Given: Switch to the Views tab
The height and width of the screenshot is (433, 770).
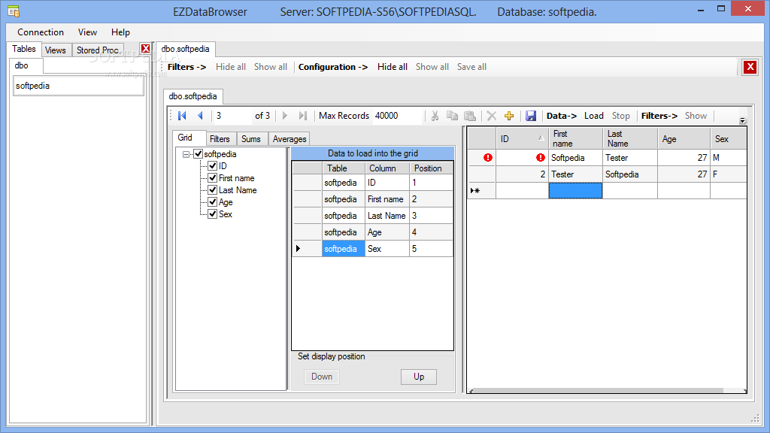Looking at the screenshot, I should [x=56, y=50].
